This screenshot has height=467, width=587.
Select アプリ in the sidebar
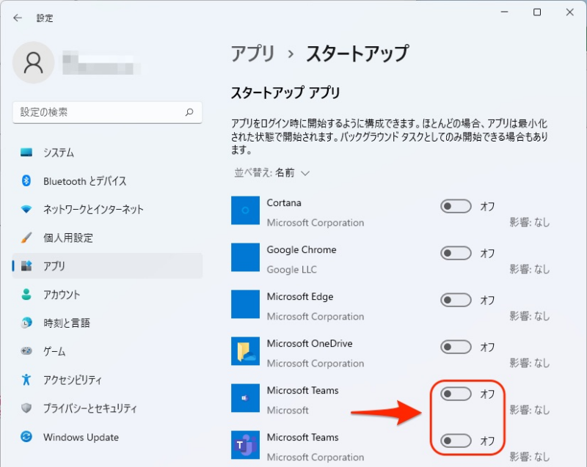107,266
